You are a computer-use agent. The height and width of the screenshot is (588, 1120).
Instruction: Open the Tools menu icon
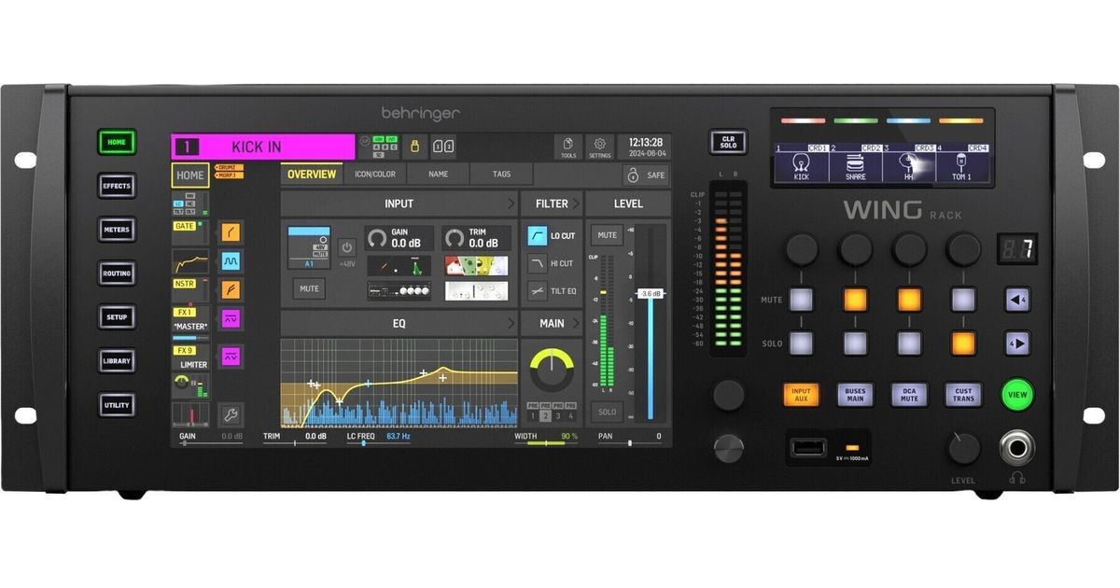coord(567,147)
